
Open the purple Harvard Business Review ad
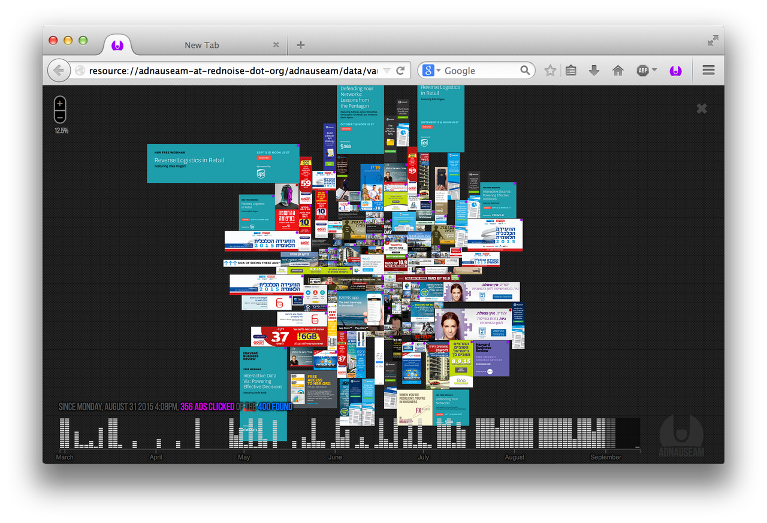tap(491, 358)
